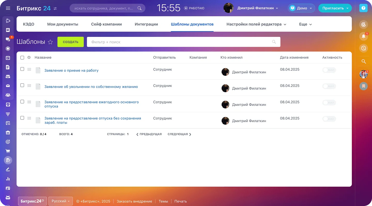Screen dimensions: 372x206
Task: Switch to the Сейф компании tab
Action: tap(106, 24)
